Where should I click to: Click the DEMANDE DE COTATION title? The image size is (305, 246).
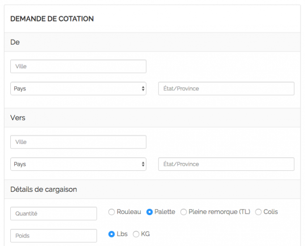pyautogui.click(x=52, y=19)
